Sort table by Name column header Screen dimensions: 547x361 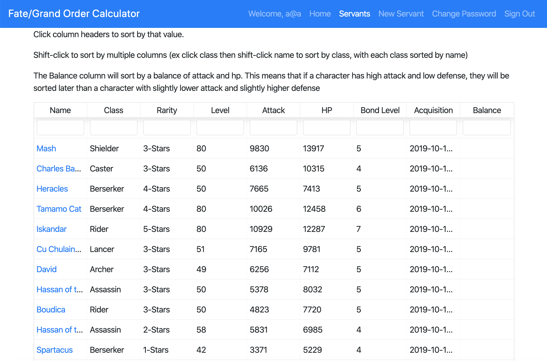point(60,110)
